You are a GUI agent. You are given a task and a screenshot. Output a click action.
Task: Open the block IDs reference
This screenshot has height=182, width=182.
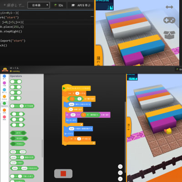tap(59, 5)
